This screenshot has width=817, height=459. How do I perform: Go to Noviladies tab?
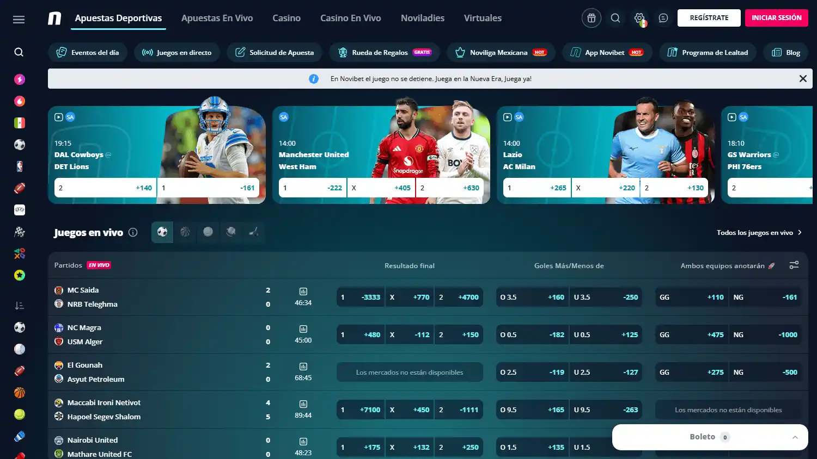[x=423, y=18]
